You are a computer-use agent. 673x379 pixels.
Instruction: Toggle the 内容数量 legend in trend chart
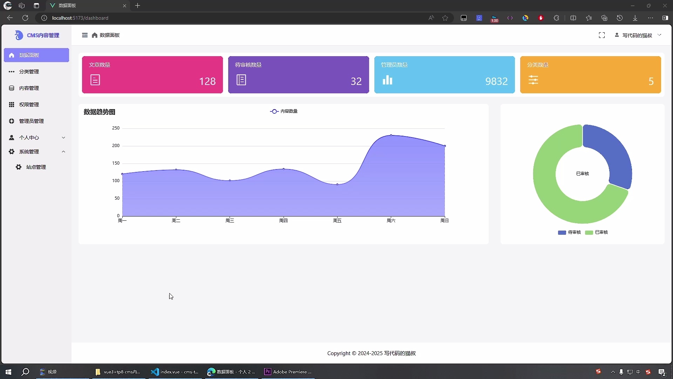click(x=284, y=111)
